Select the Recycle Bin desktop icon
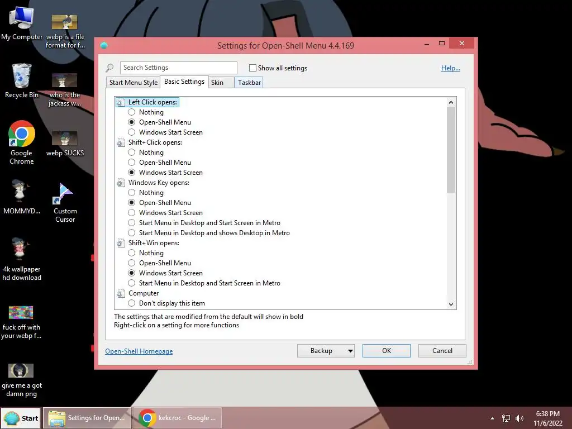The image size is (572, 429). click(x=22, y=81)
